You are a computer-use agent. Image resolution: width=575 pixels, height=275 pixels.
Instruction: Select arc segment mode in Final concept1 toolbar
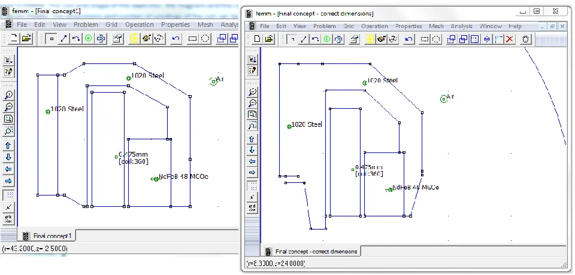point(76,38)
